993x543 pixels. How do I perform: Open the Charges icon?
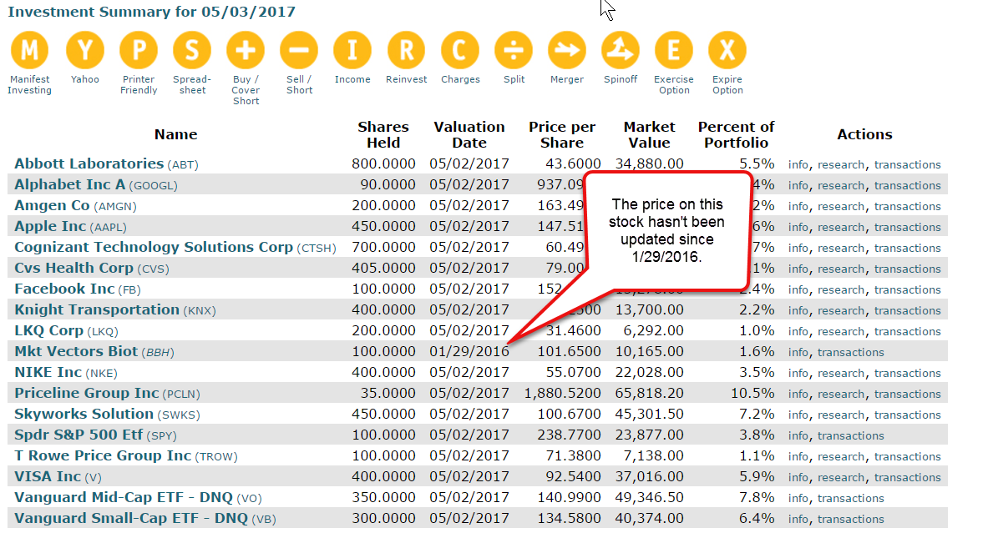pyautogui.click(x=460, y=50)
